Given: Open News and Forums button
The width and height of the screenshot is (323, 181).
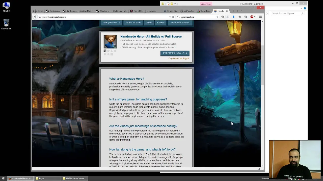Looking at the screenshot, I should click(x=180, y=22).
